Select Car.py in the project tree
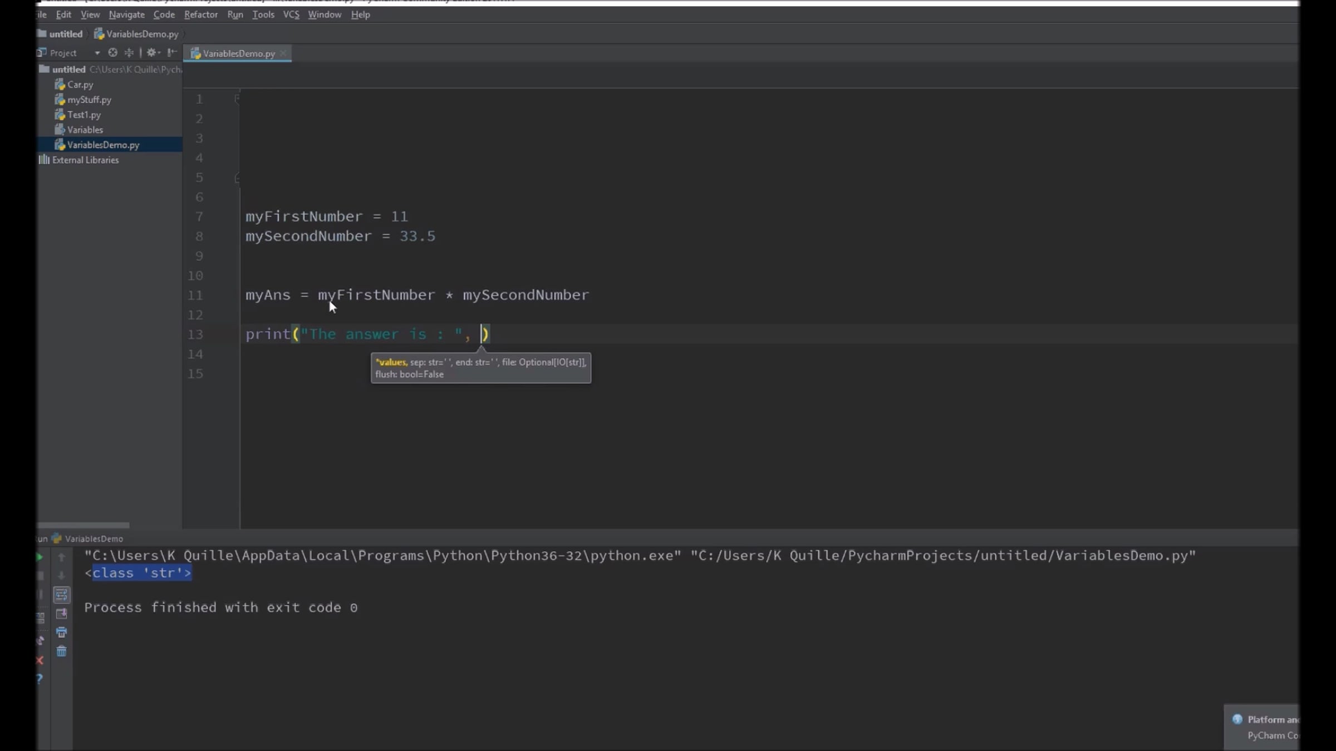 coord(74,85)
